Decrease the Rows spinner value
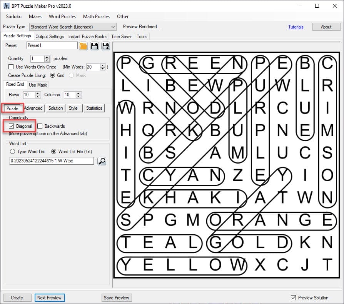 [x=38, y=97]
